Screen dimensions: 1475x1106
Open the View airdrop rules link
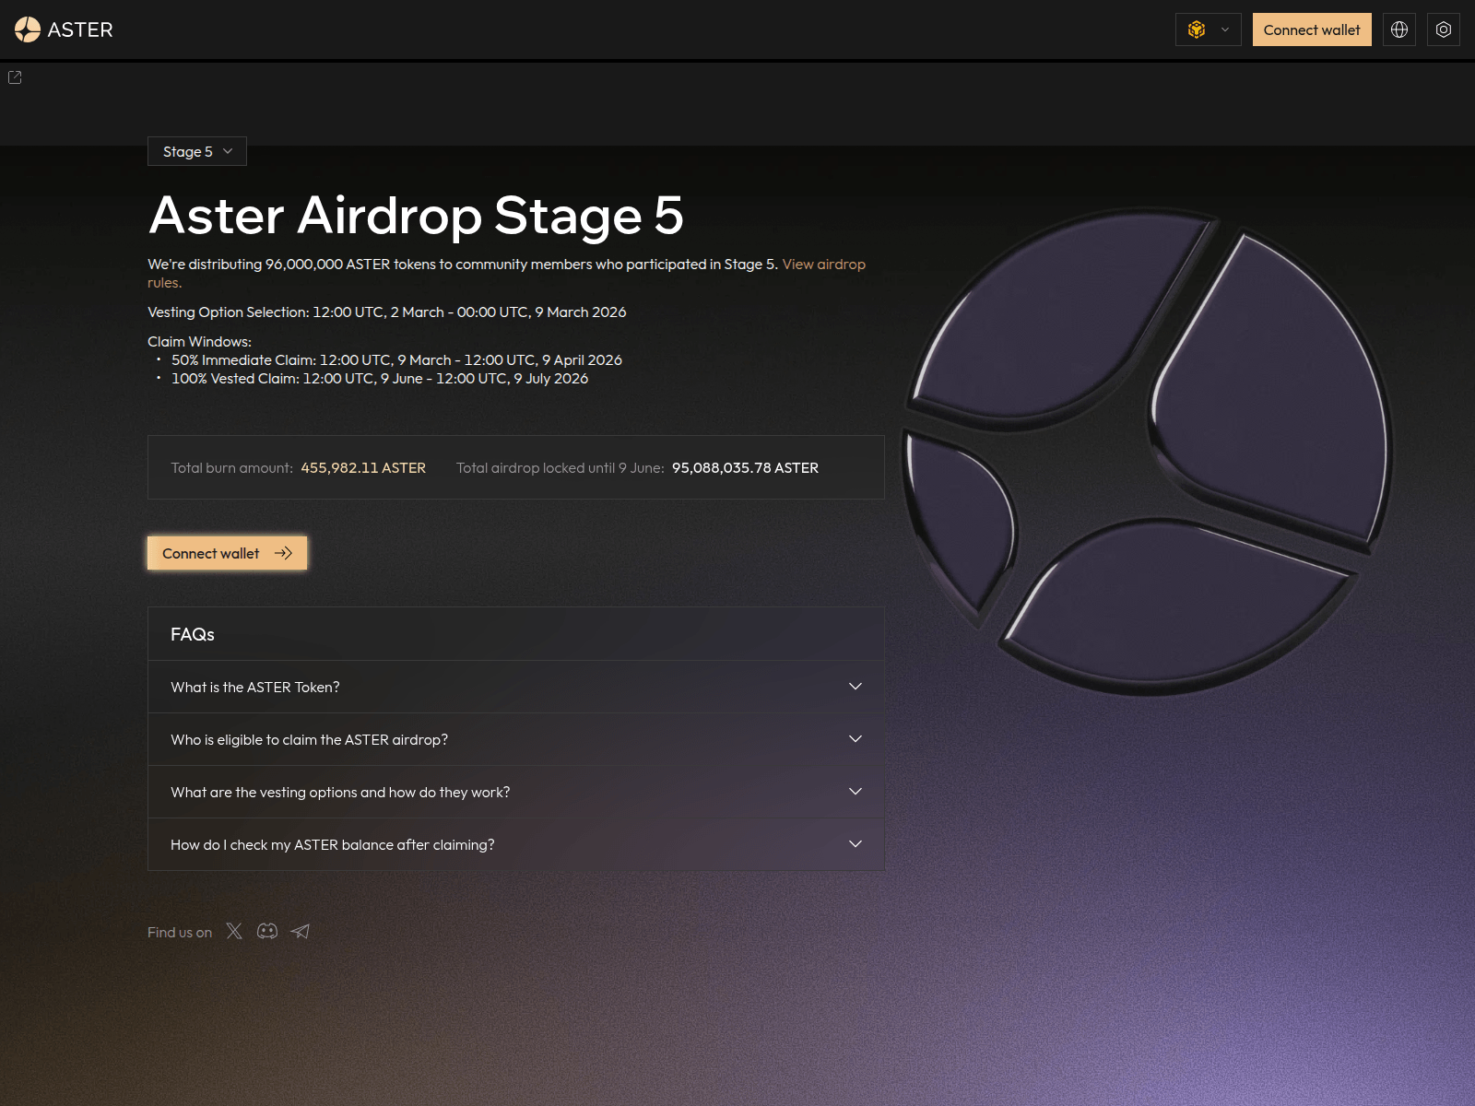pyautogui.click(x=823, y=265)
